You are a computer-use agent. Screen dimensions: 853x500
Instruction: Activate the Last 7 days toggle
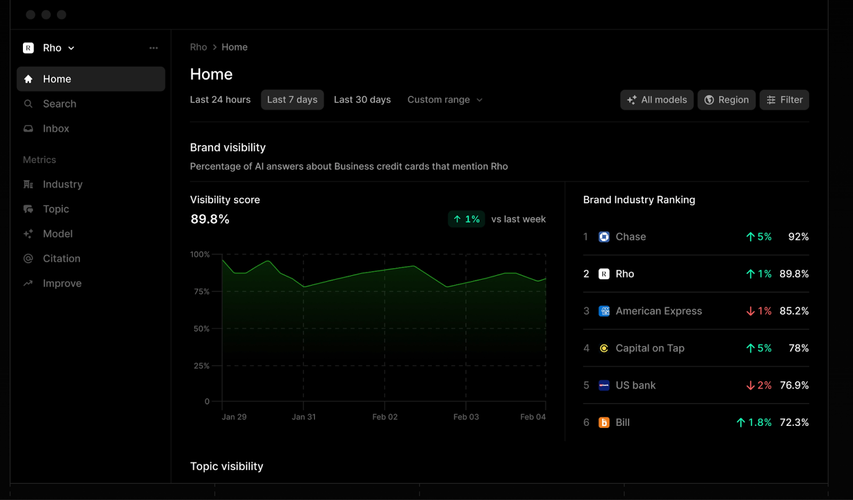[x=292, y=100]
